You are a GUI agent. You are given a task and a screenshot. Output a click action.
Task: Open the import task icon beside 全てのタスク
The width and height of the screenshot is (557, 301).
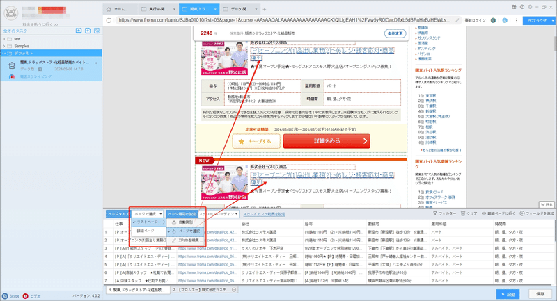pos(79,31)
